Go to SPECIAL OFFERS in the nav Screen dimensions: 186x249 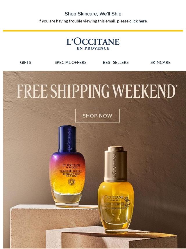tap(70, 62)
